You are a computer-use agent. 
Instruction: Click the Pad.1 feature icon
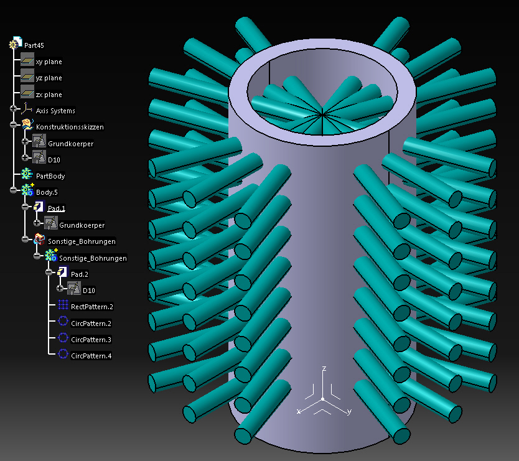click(39, 206)
